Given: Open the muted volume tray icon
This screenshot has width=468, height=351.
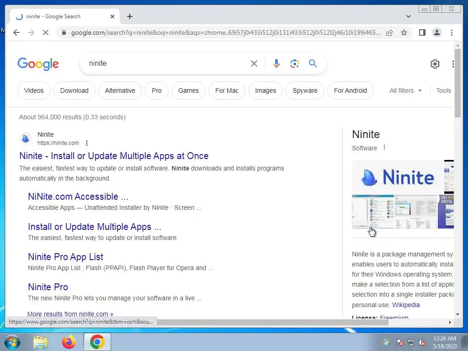Looking at the screenshot, I should (x=422, y=342).
